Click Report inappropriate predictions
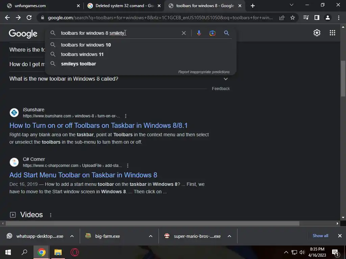 point(204,72)
